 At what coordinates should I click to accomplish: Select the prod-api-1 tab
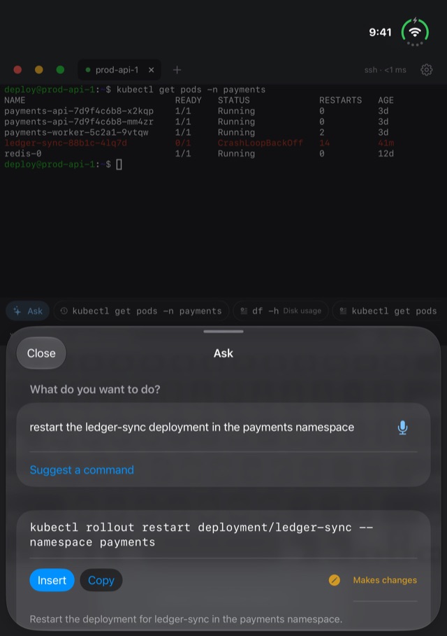click(119, 70)
